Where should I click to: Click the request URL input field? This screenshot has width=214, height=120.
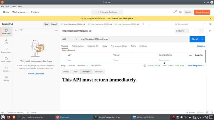[133, 39]
